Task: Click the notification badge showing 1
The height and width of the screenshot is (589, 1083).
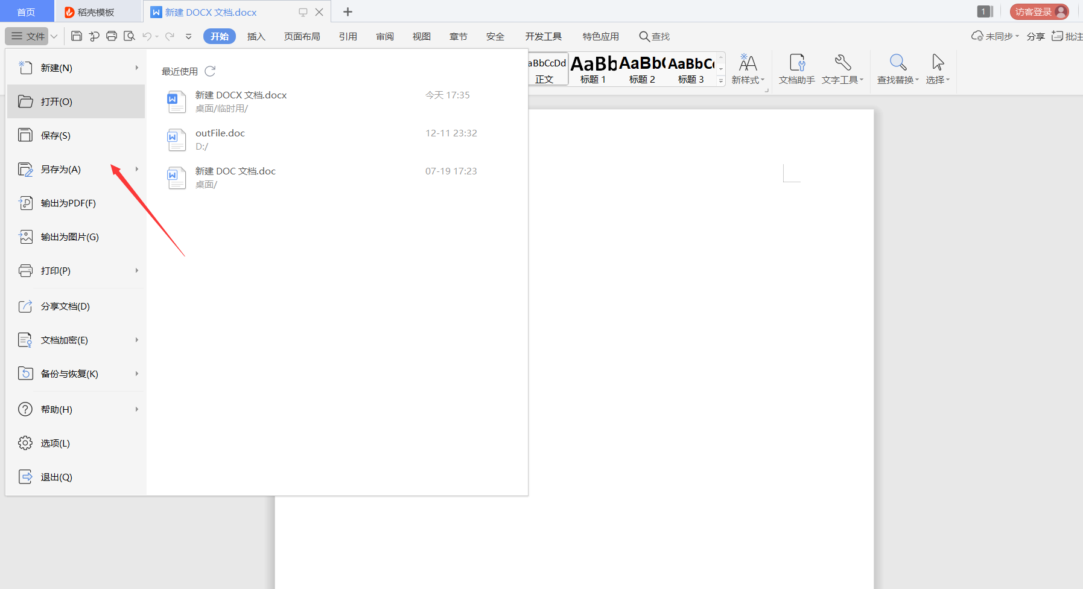Action: [x=984, y=11]
